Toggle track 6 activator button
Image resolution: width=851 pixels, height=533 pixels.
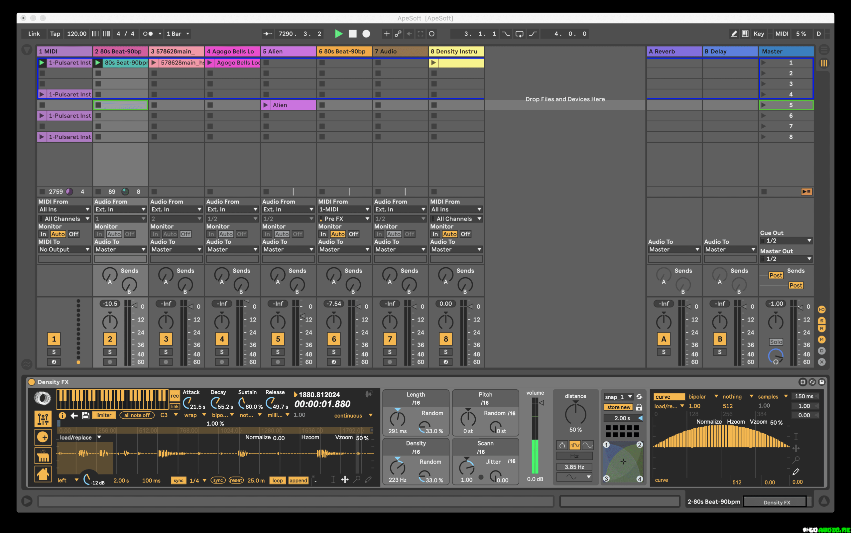pos(334,339)
